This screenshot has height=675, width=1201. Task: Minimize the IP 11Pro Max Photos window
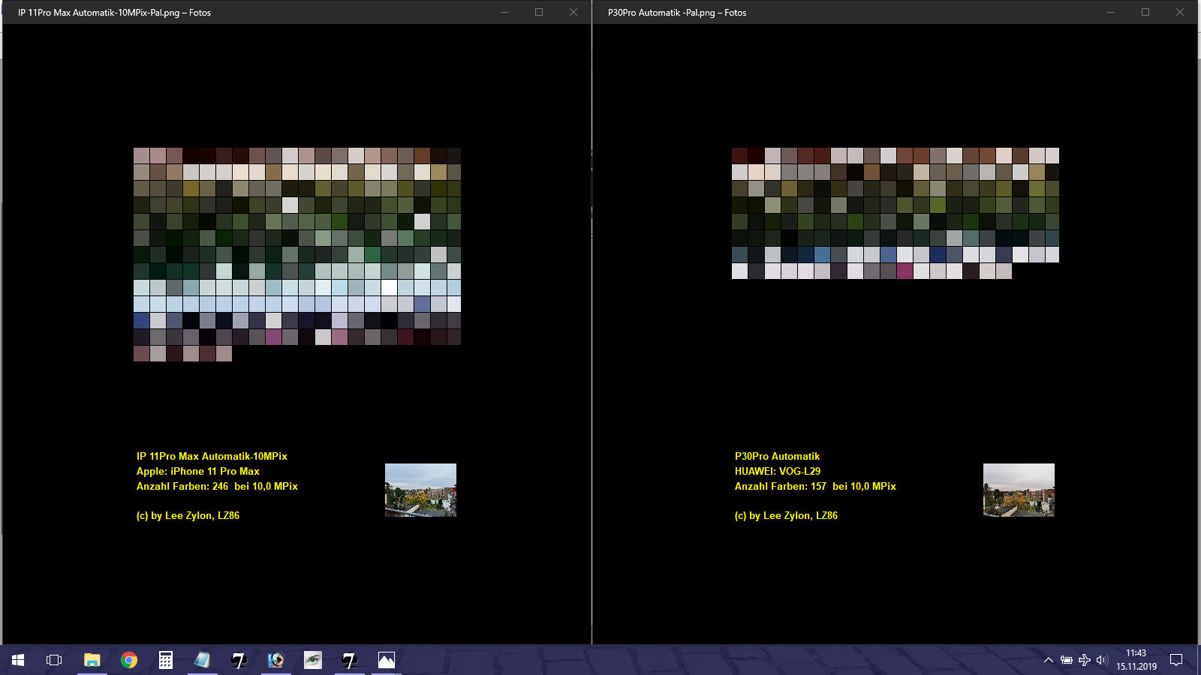(504, 12)
